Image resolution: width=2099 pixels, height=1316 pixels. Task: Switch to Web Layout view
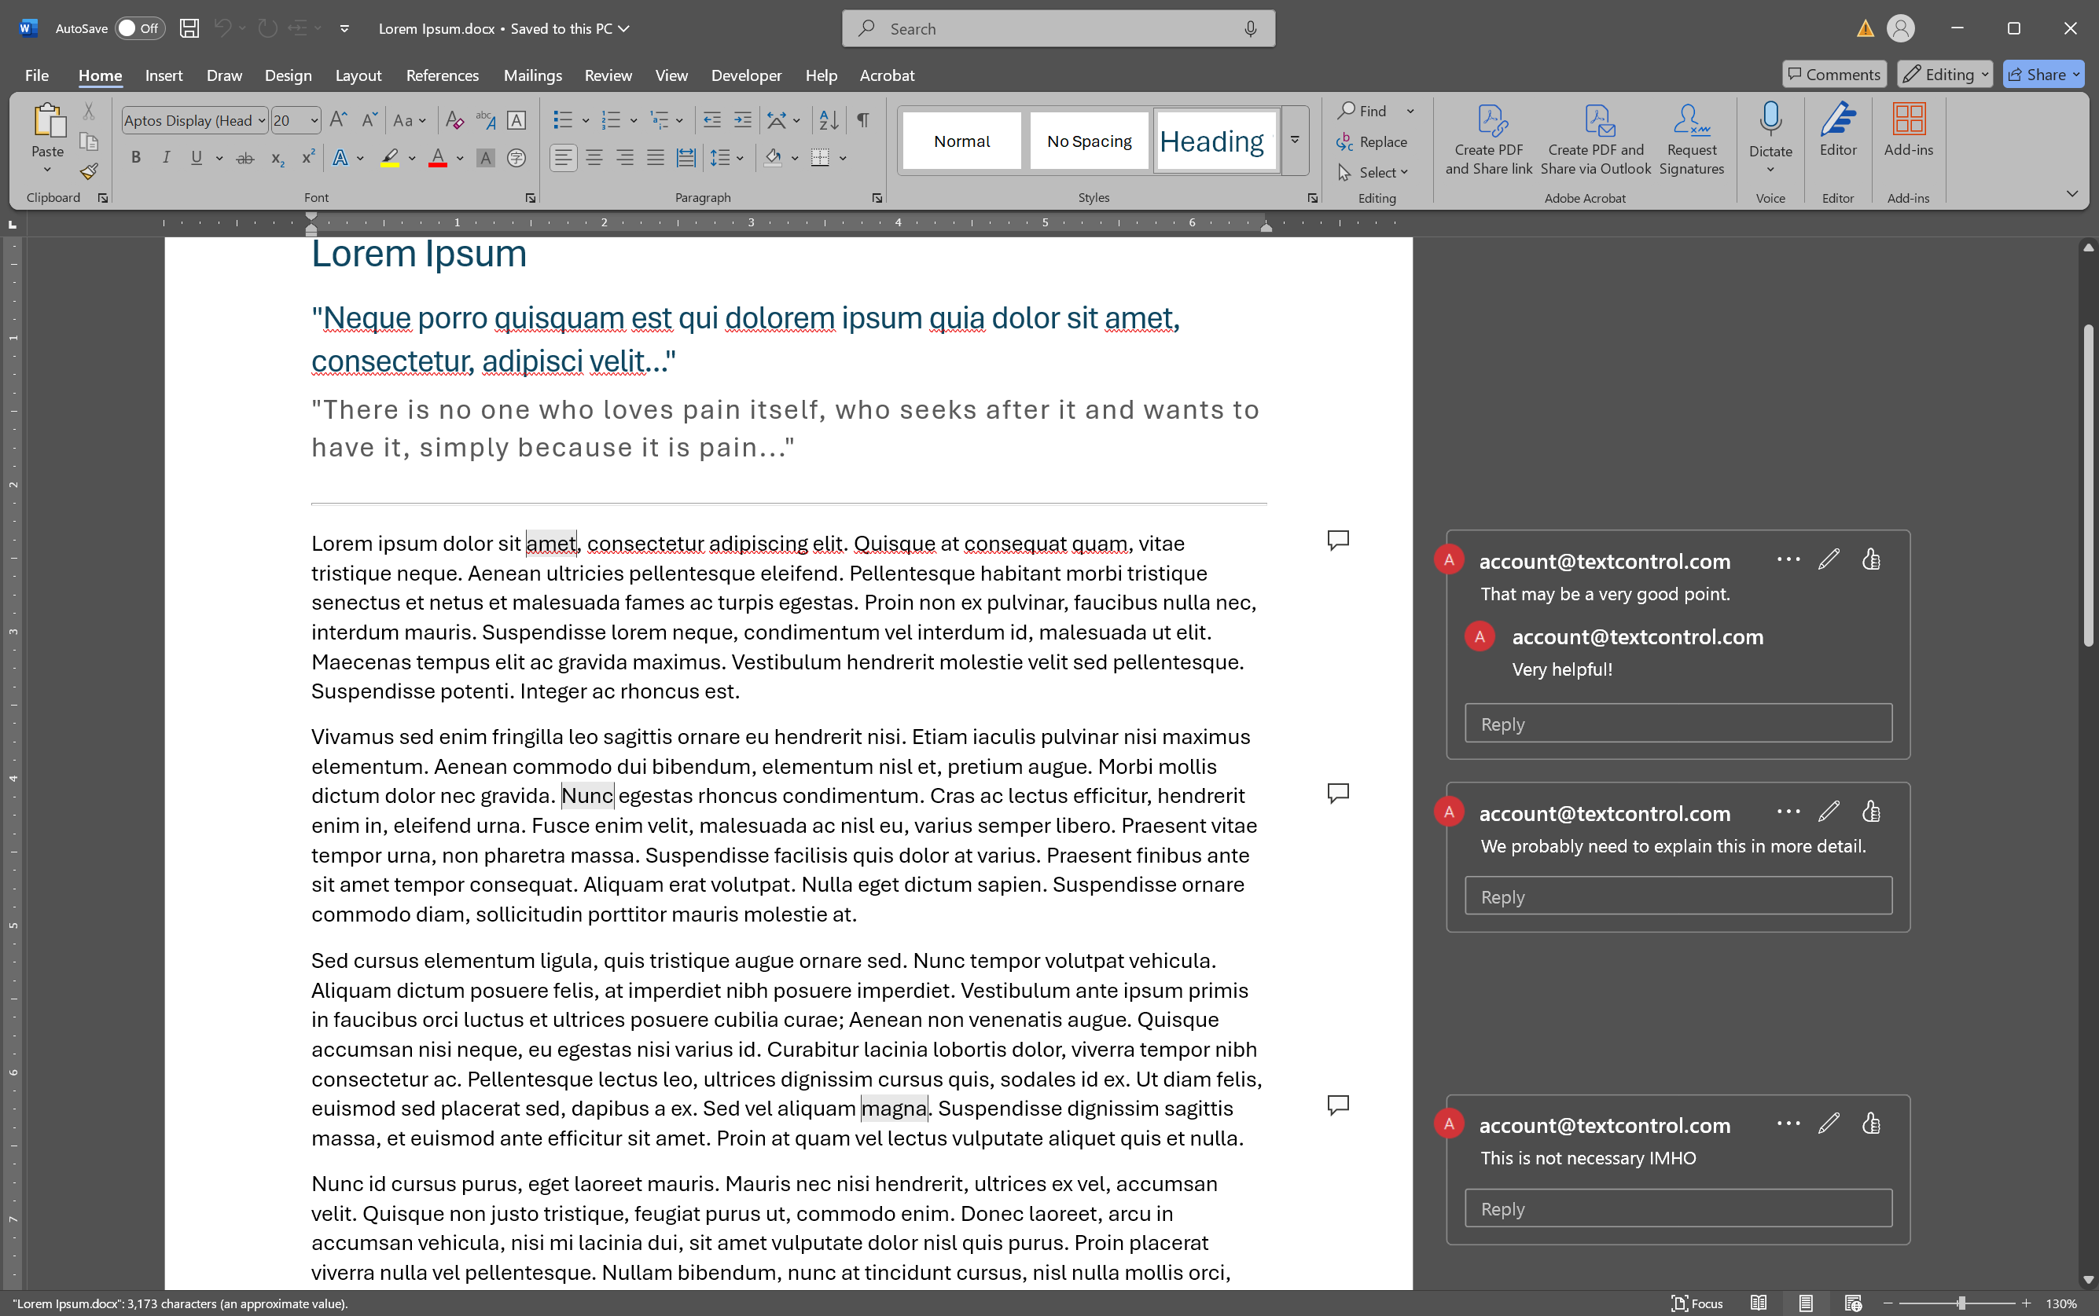point(1852,1303)
